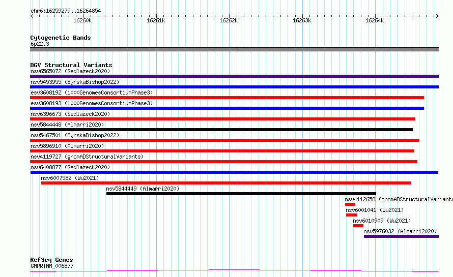Viewport: 453px width, 277px height.
Task: Click the Cytogenetic Bands track title
Action: pos(61,38)
